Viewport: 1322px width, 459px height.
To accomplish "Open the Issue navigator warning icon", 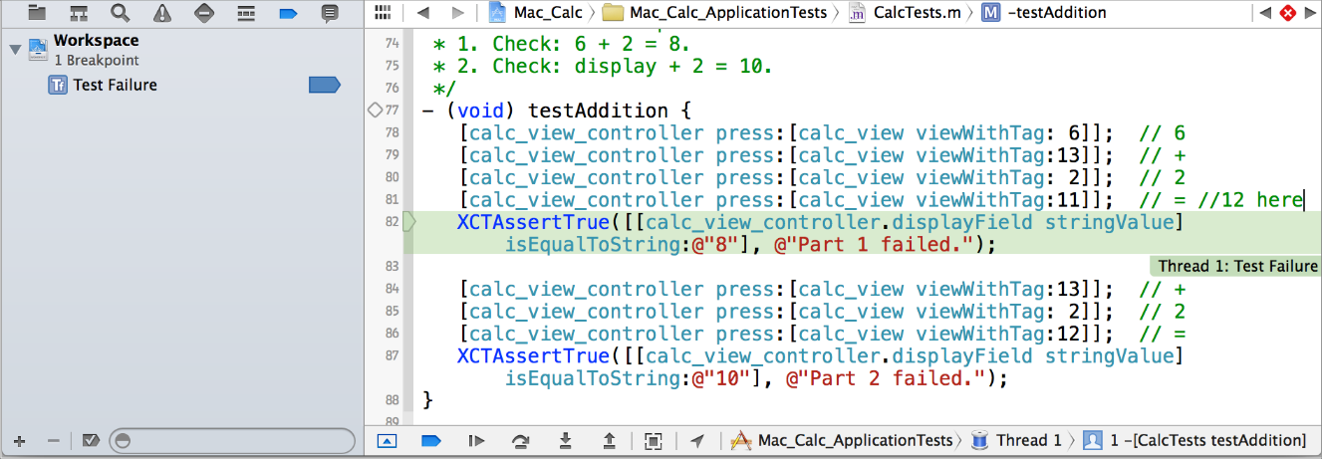I will pyautogui.click(x=162, y=13).
